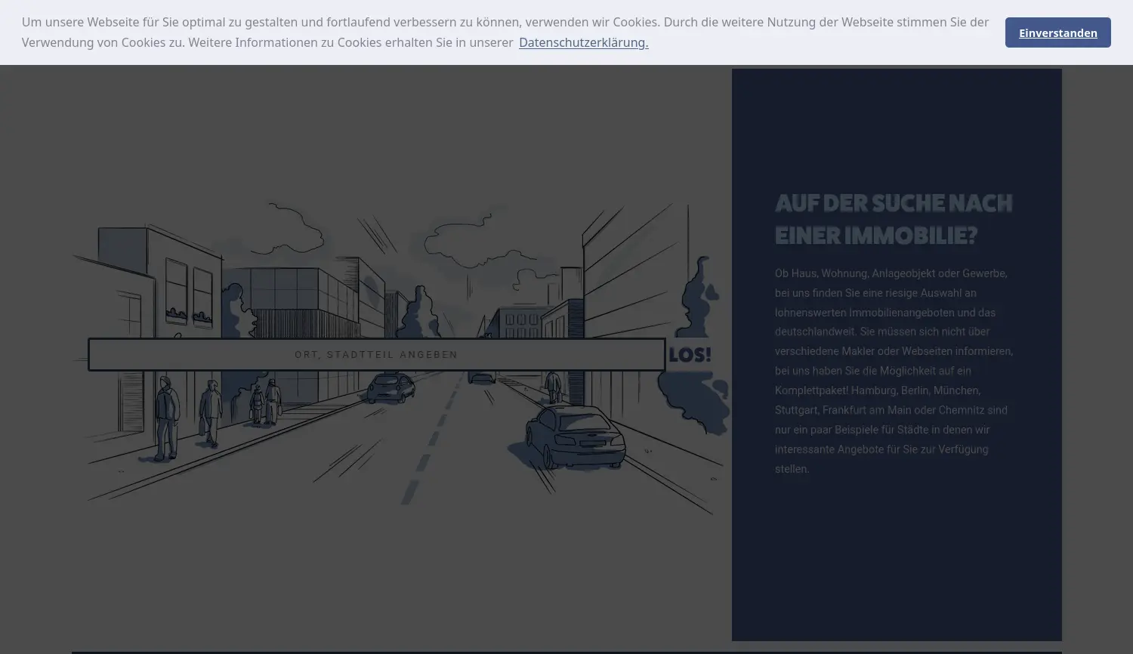Accept cookies with the Einverstanden button
Screen dimensions: 1133x654
[x=1057, y=32]
